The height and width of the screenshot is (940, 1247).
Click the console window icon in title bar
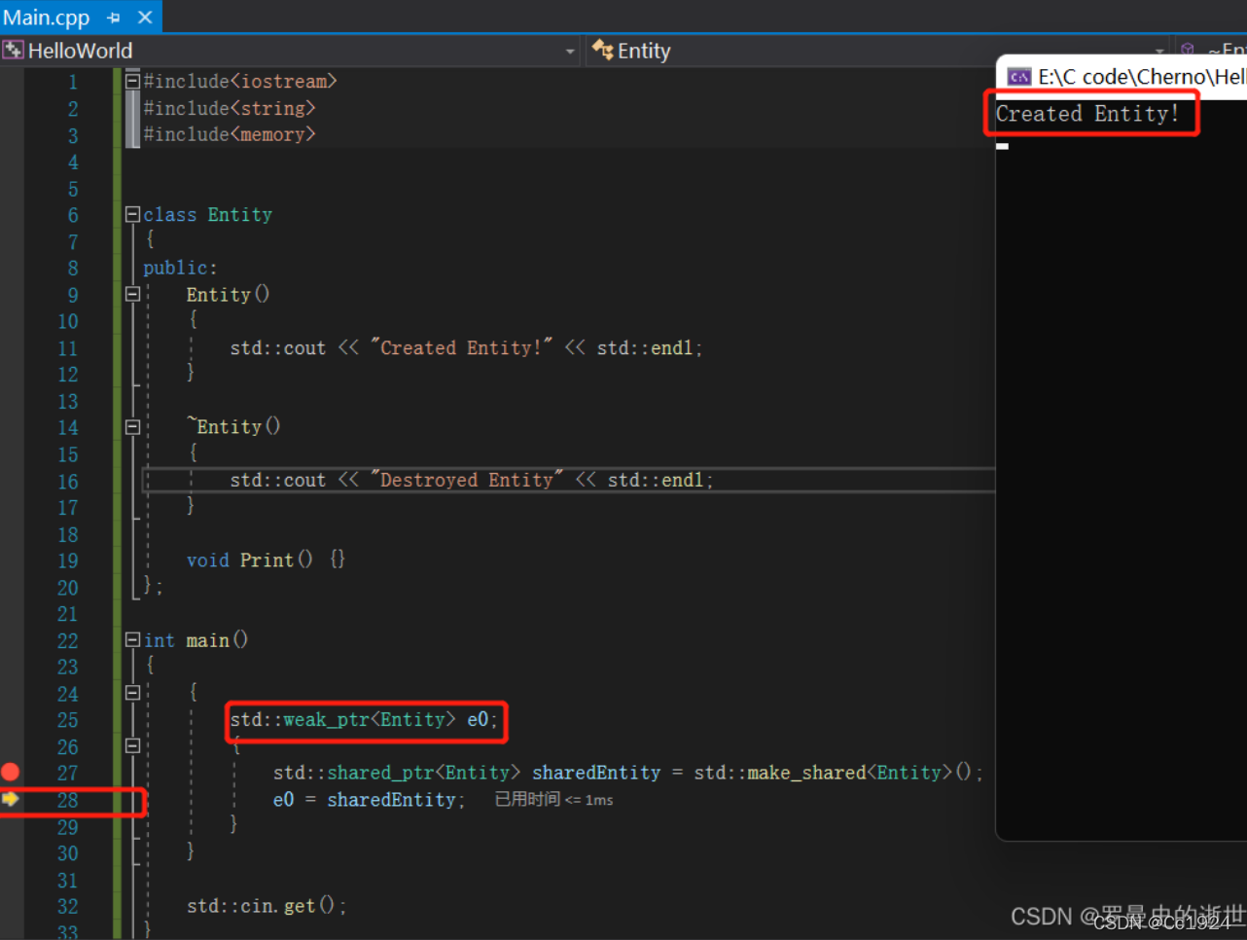[1019, 77]
